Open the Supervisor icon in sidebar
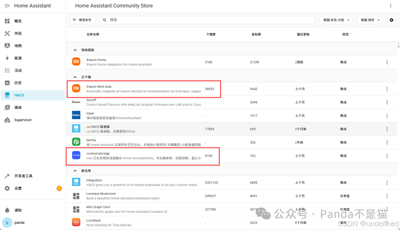The width and height of the screenshot is (400, 230). click(7, 120)
